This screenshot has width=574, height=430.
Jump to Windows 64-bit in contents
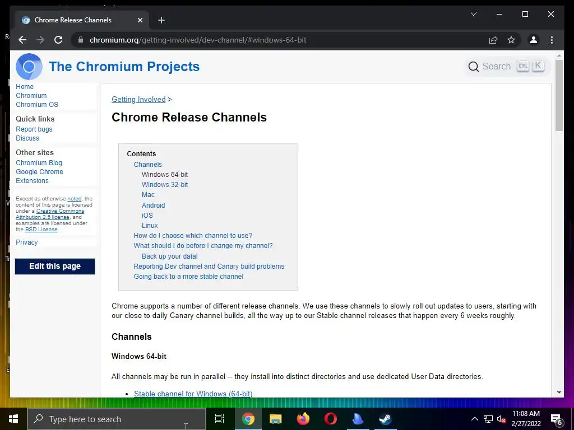[x=165, y=175]
